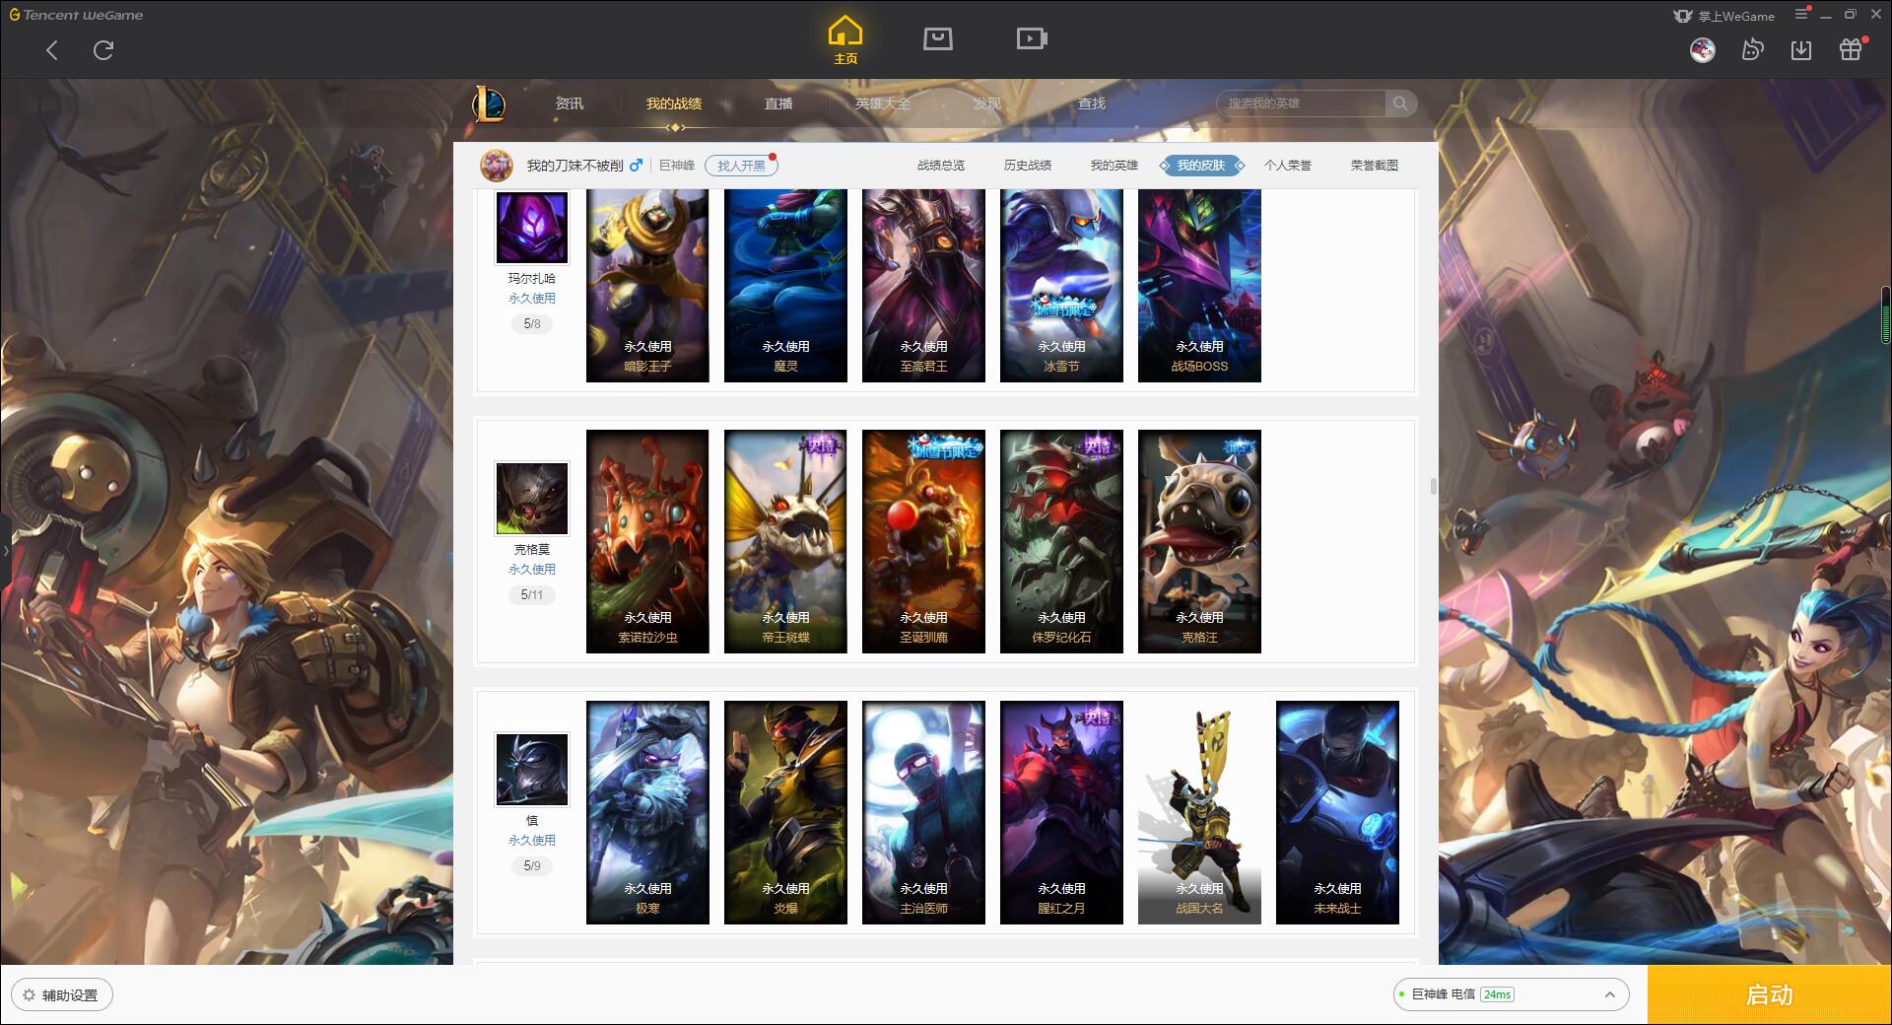1892x1025 pixels.
Task: Click the player profile avatar
Action: pos(497,166)
